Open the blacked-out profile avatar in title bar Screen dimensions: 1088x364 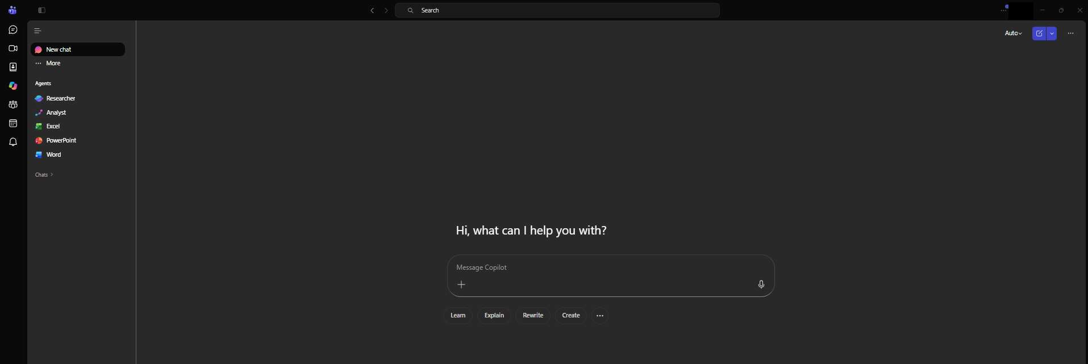pos(1021,10)
